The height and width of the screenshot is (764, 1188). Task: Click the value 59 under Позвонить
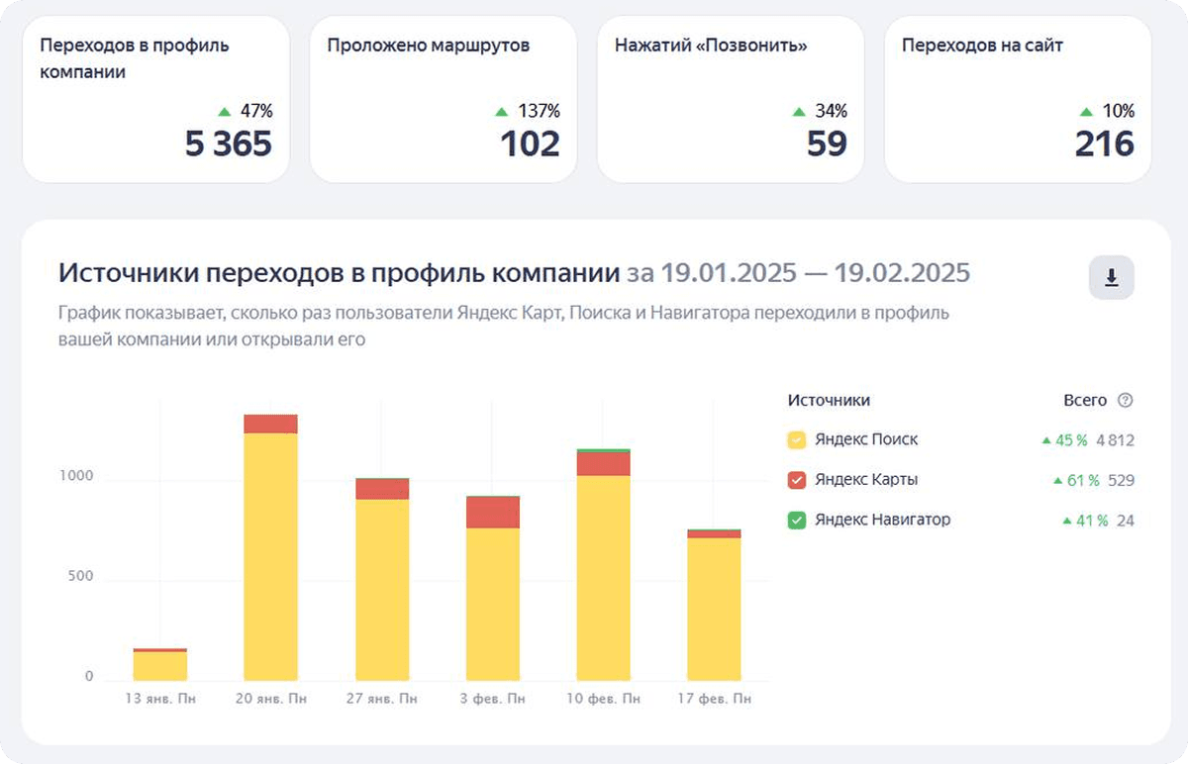[827, 144]
